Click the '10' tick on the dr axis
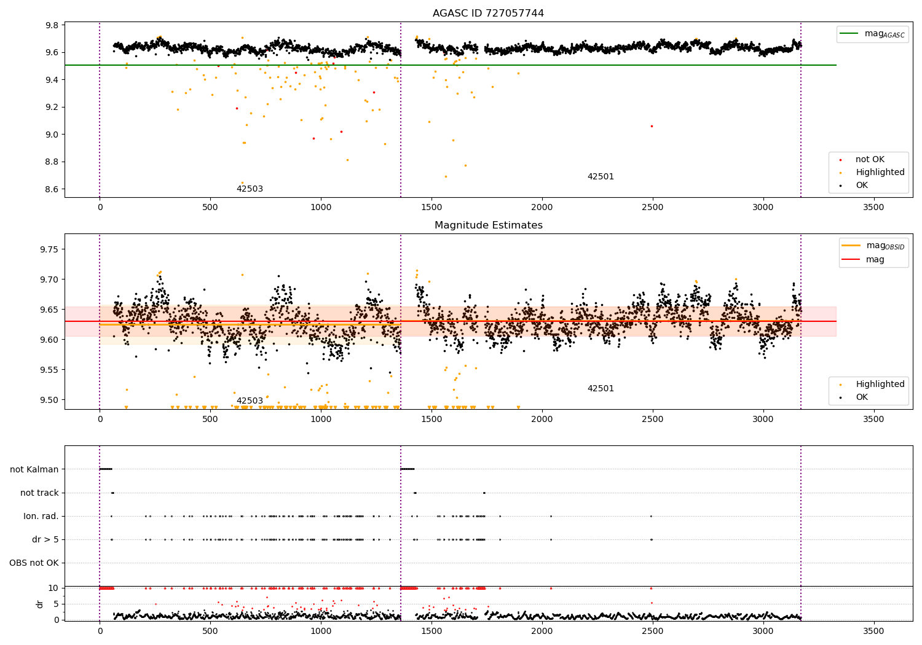This screenshot has height=645, width=922. pos(53,588)
